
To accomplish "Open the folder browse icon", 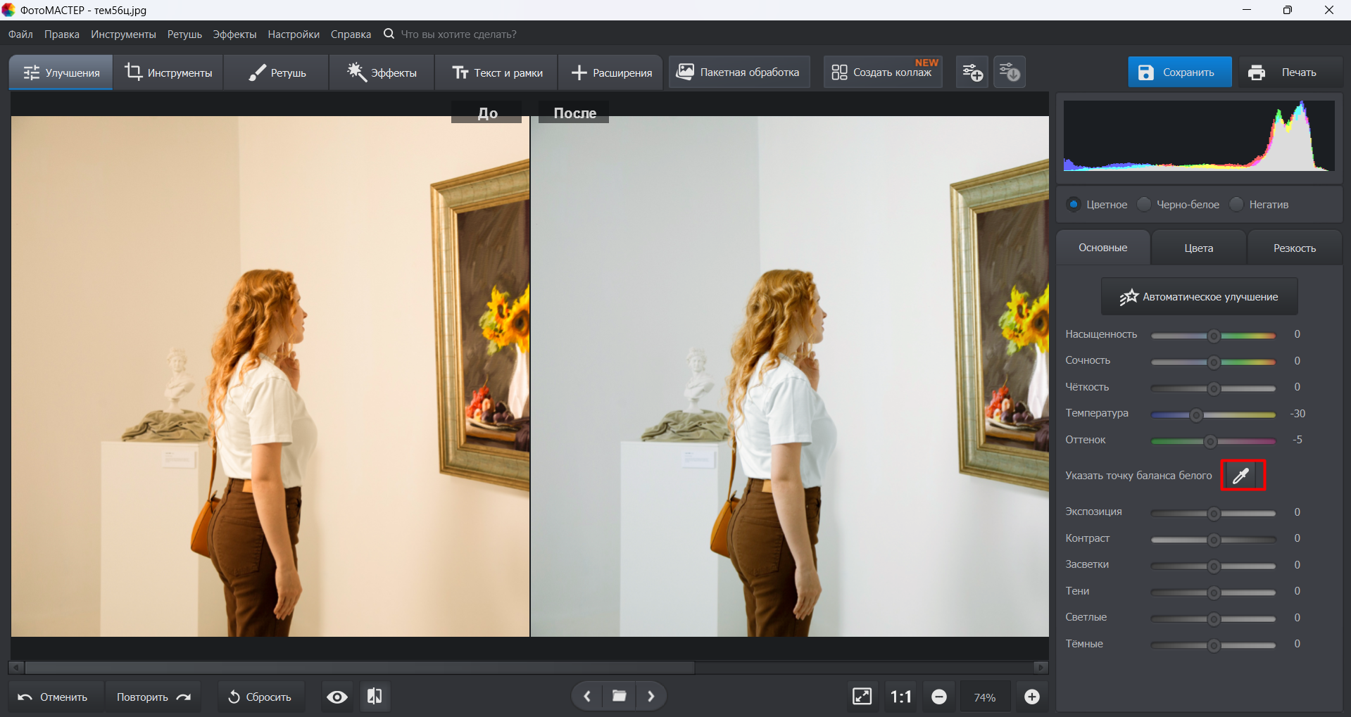I will [619, 697].
